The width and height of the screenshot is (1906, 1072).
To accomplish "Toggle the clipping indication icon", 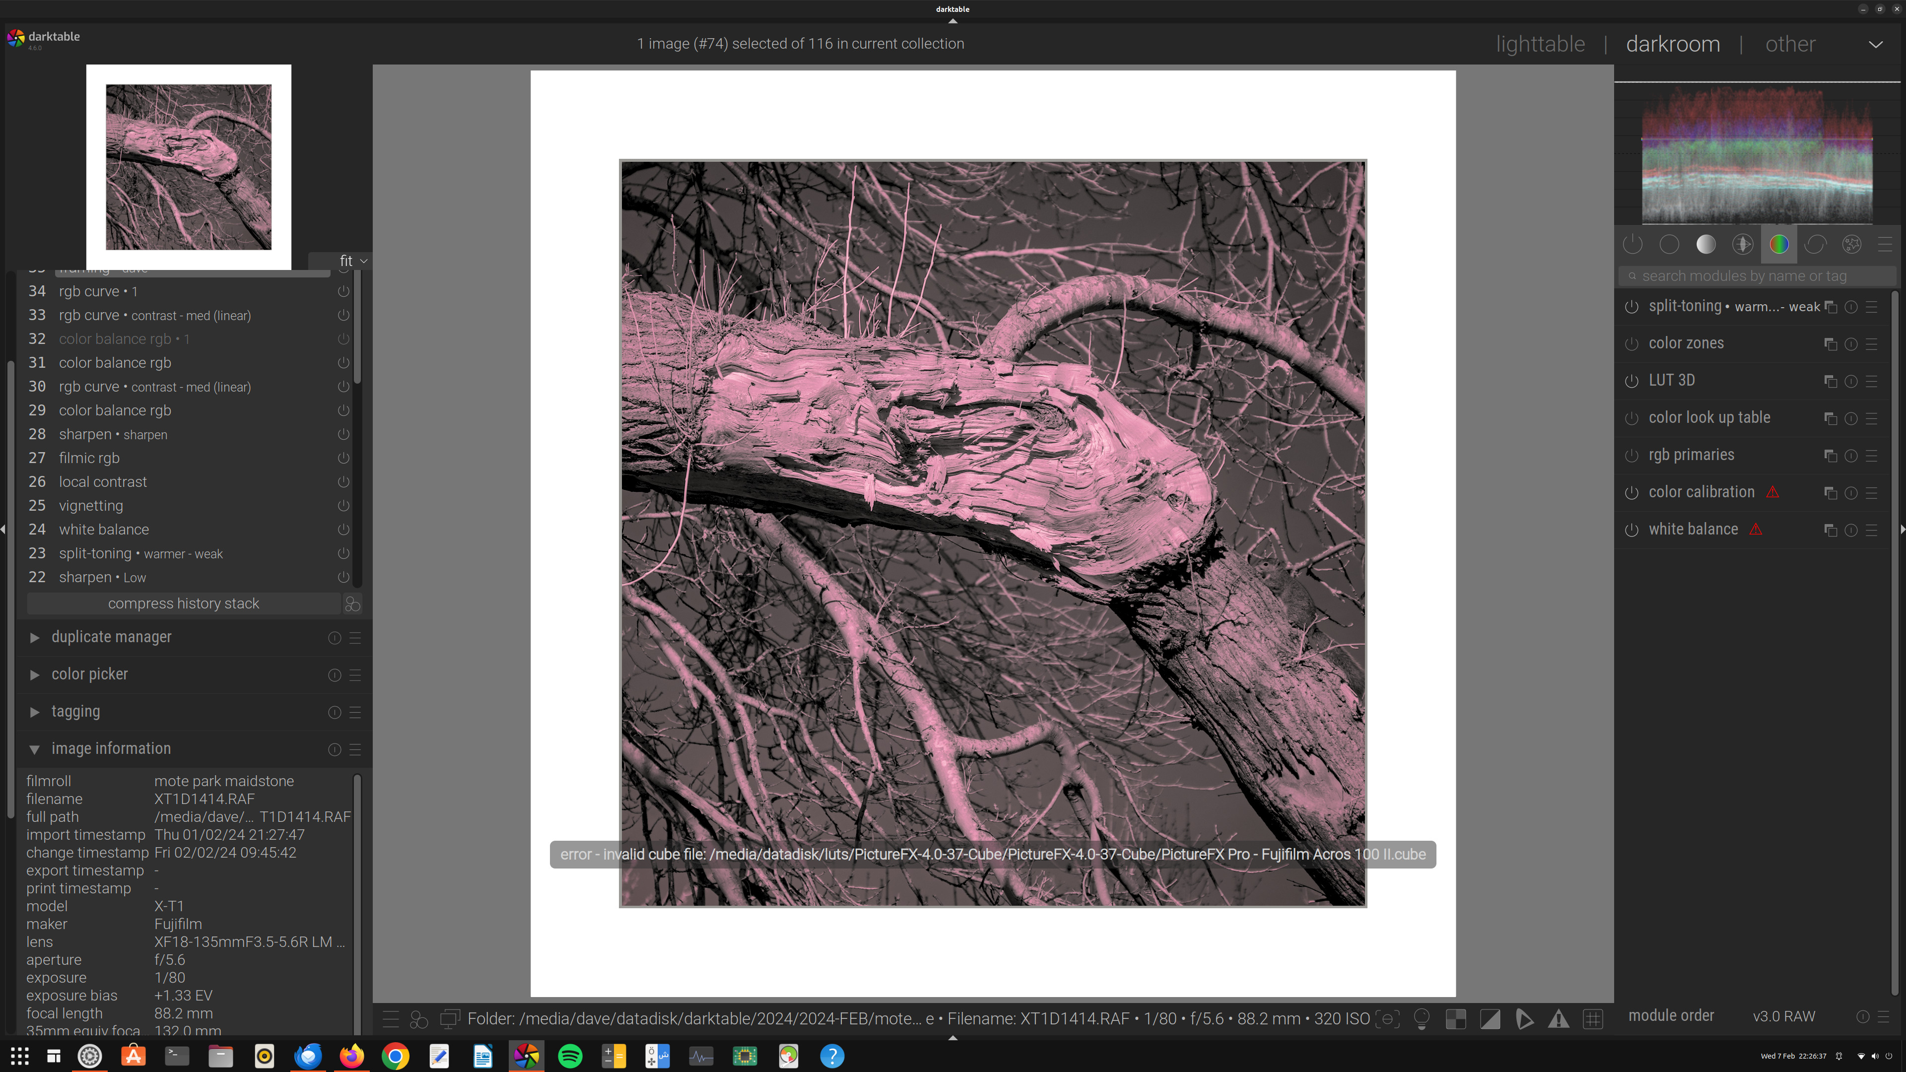I will tap(1490, 1019).
